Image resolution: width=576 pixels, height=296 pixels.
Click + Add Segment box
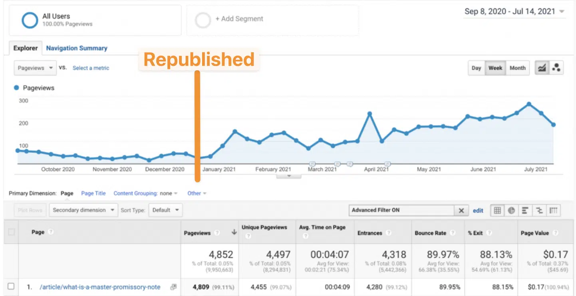tap(272, 20)
